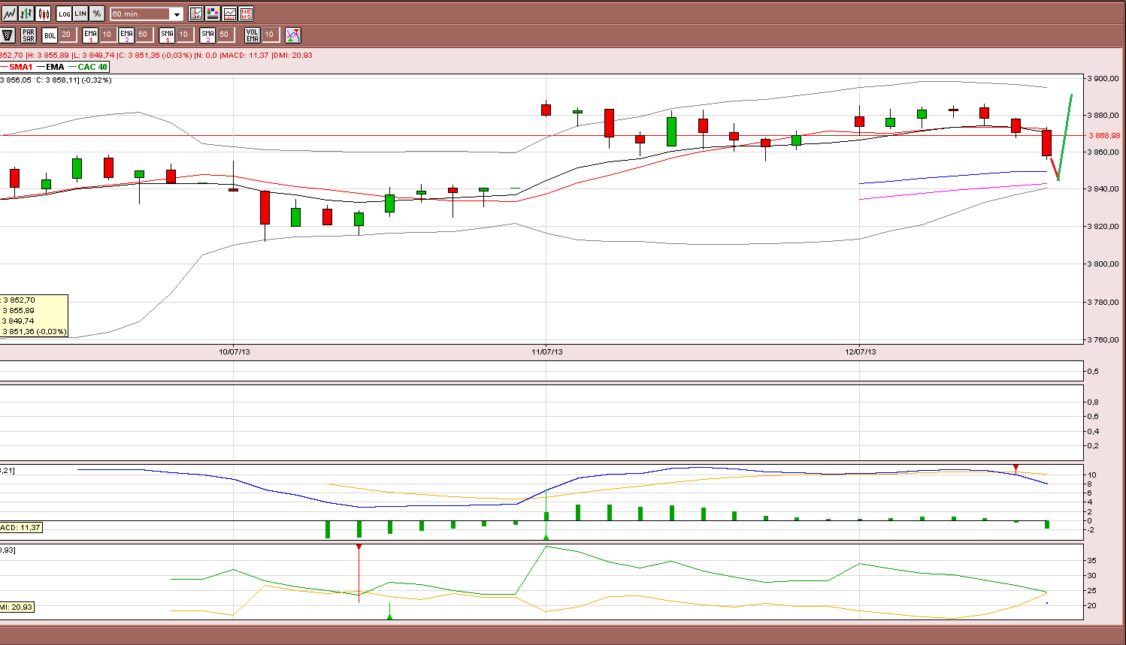
Task: Click the buy/sell signals chart icon
Action: (x=293, y=35)
